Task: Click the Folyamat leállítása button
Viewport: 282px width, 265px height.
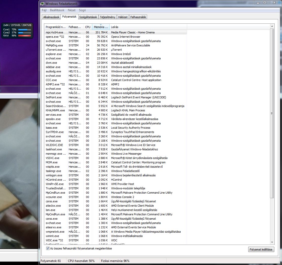Action: pos(261,249)
